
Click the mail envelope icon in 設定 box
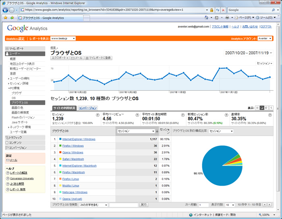[x=8, y=160]
